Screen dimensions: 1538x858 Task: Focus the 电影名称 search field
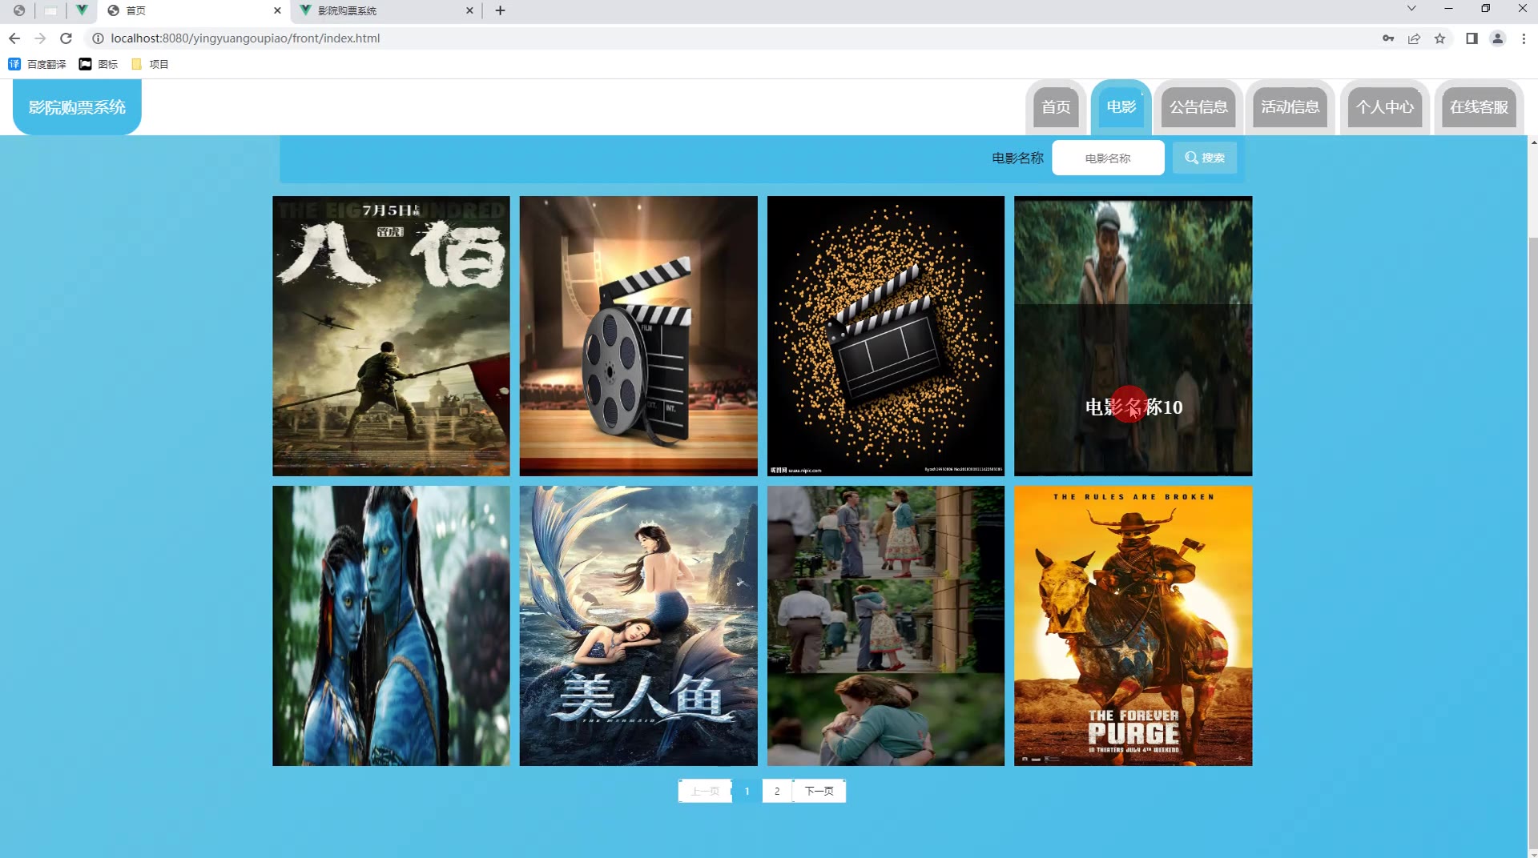(x=1108, y=158)
